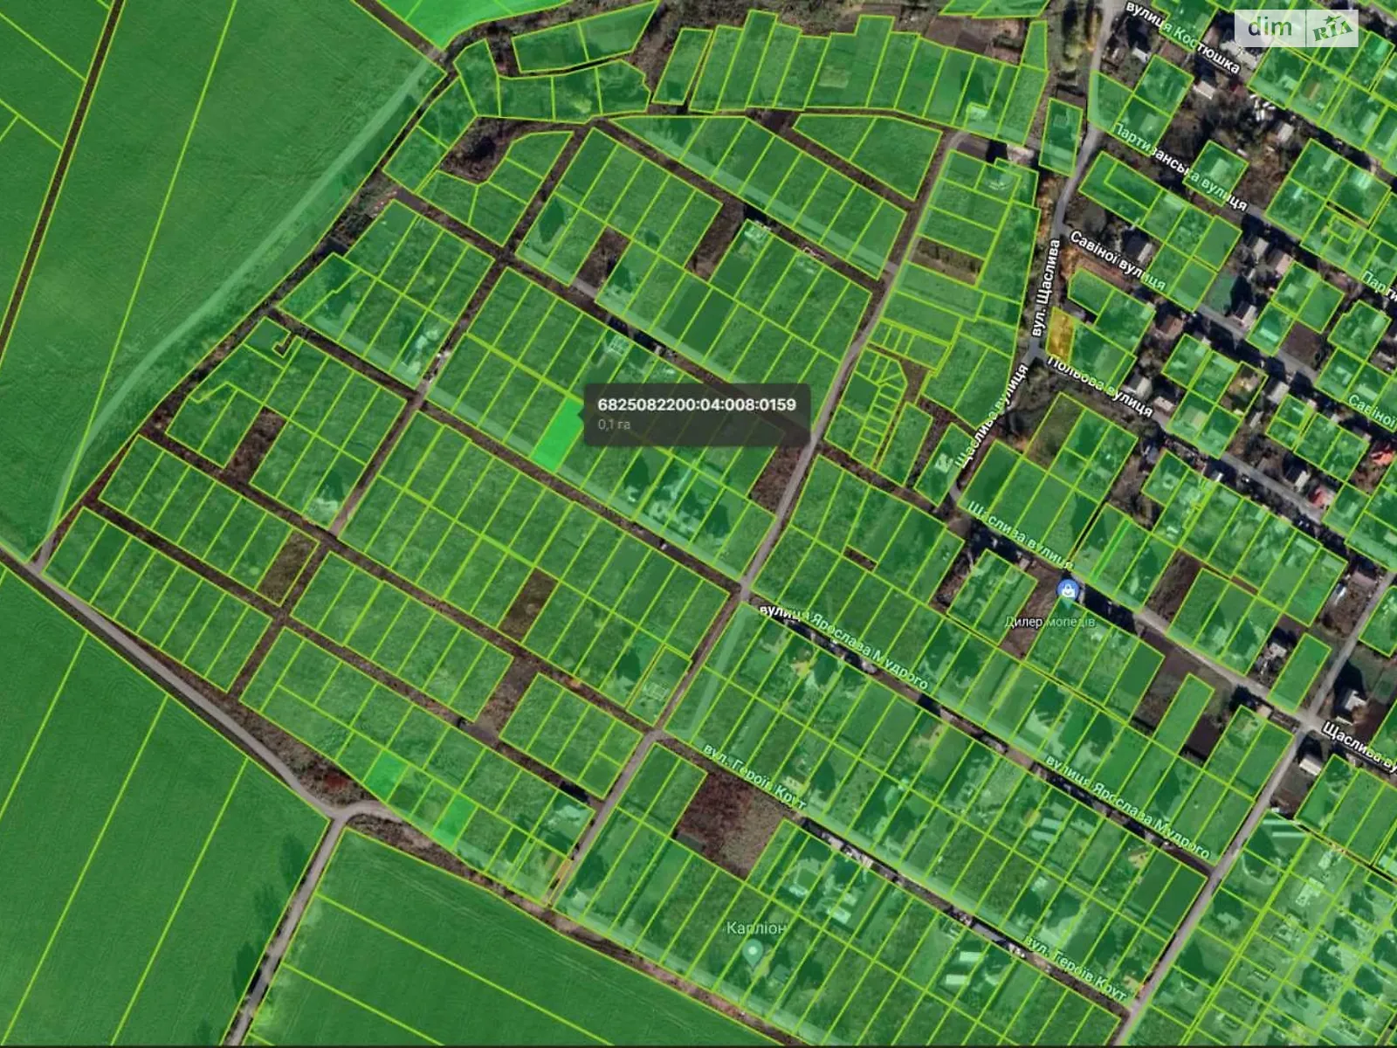
Task: Click the Партизанська вулиця street label
Action: 1179,166
